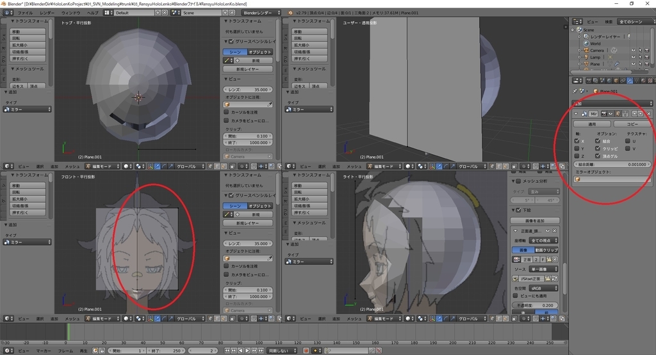Open 全ての視点 axis dropdown for background image
This screenshot has height=355, width=656.
(544, 241)
